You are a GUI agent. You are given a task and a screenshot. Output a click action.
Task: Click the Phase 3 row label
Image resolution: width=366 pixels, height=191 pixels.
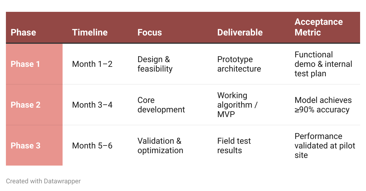tap(25, 146)
